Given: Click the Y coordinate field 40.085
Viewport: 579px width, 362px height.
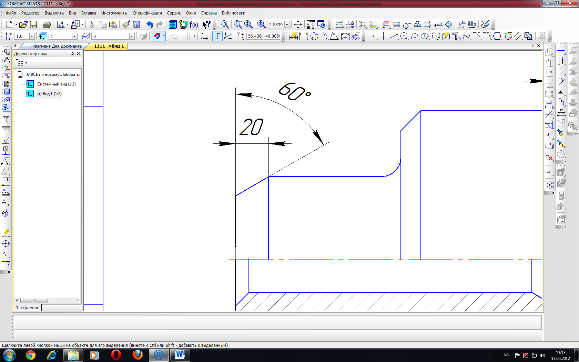Looking at the screenshot, I should (272, 36).
